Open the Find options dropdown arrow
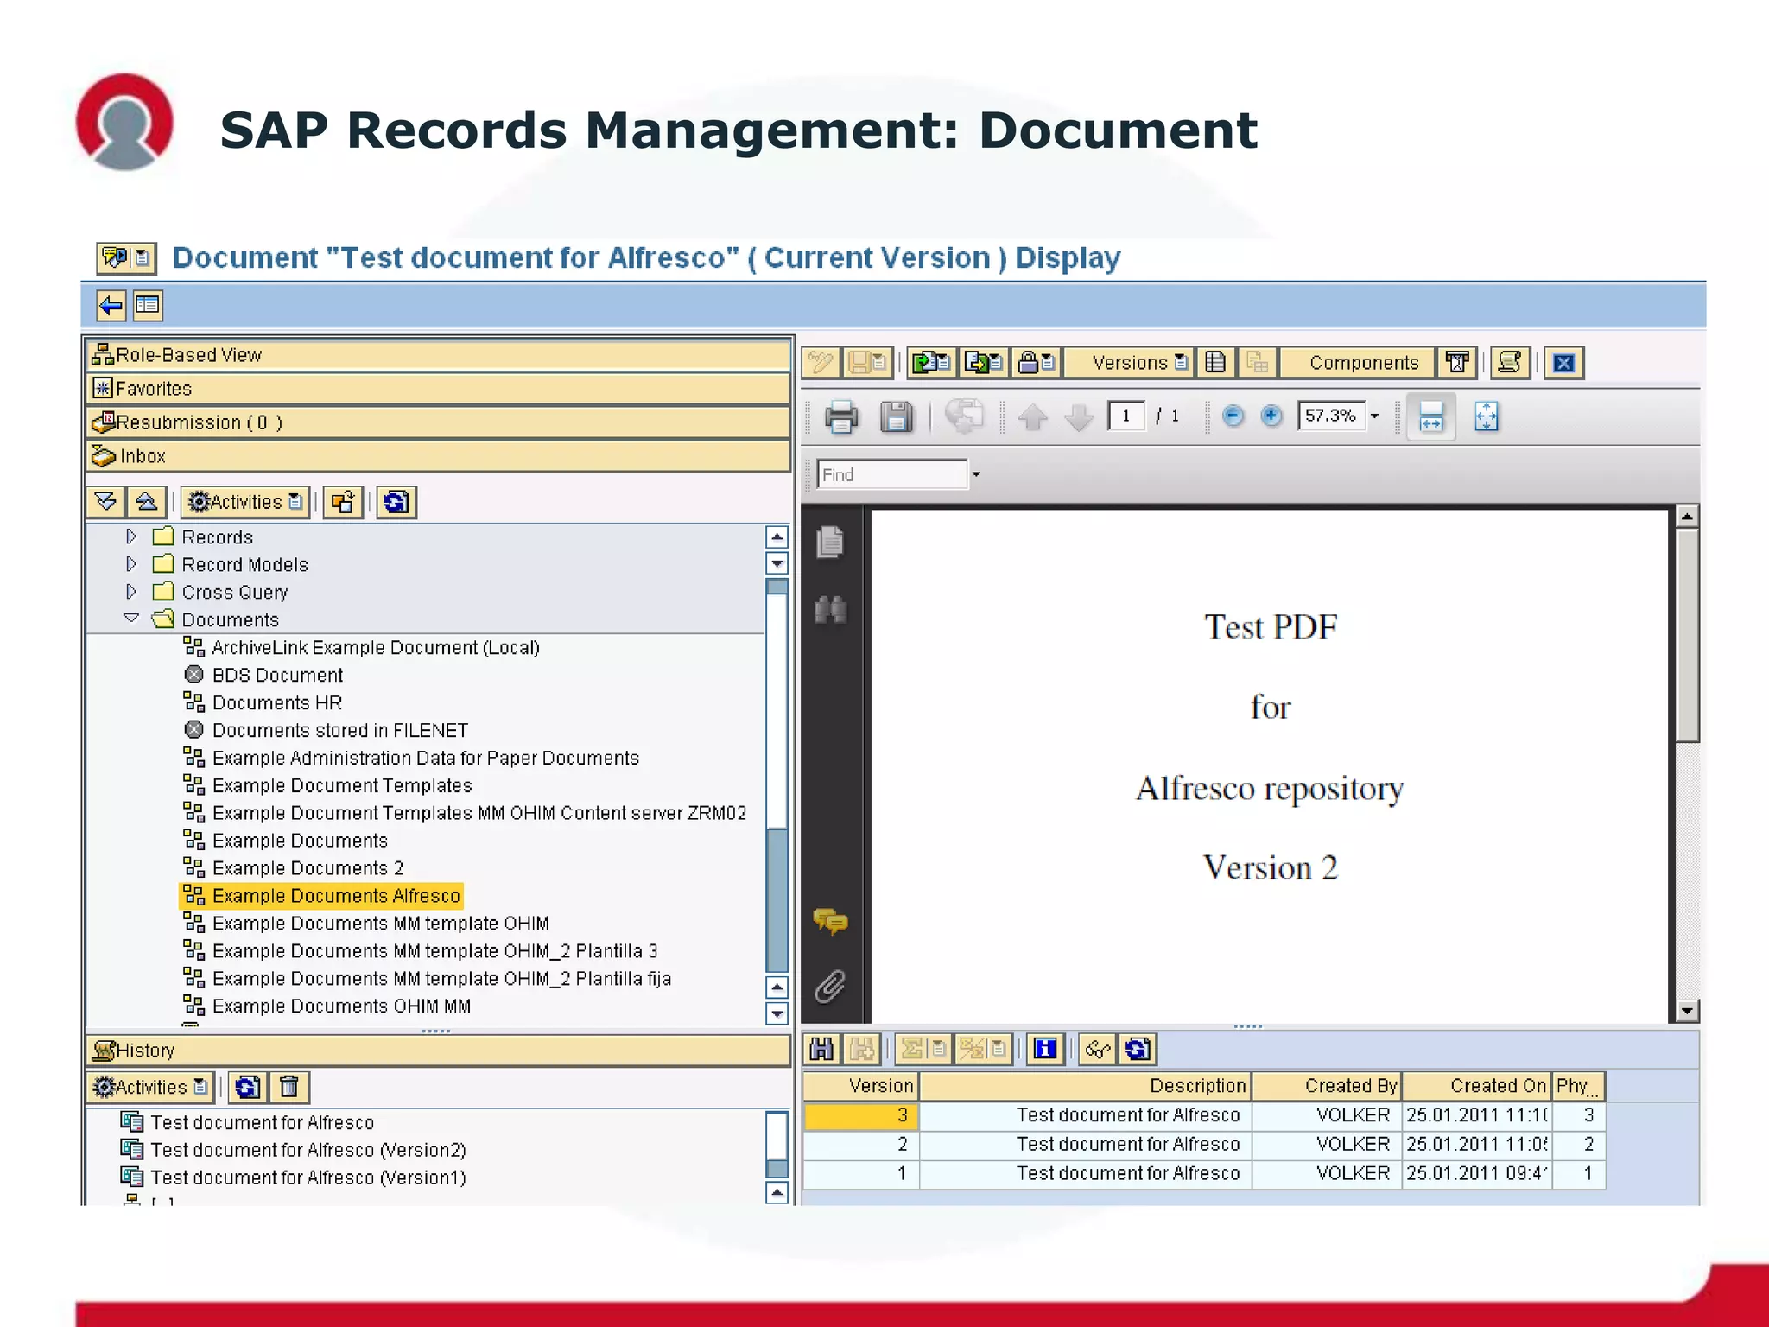Image resolution: width=1769 pixels, height=1327 pixels. tap(976, 474)
